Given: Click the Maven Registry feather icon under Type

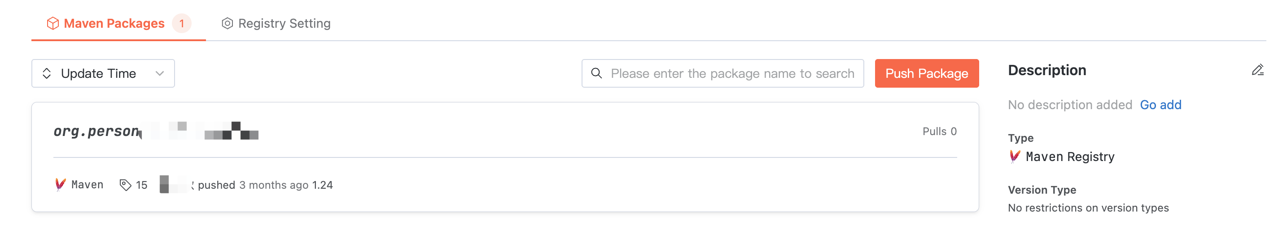Looking at the screenshot, I should [1015, 157].
